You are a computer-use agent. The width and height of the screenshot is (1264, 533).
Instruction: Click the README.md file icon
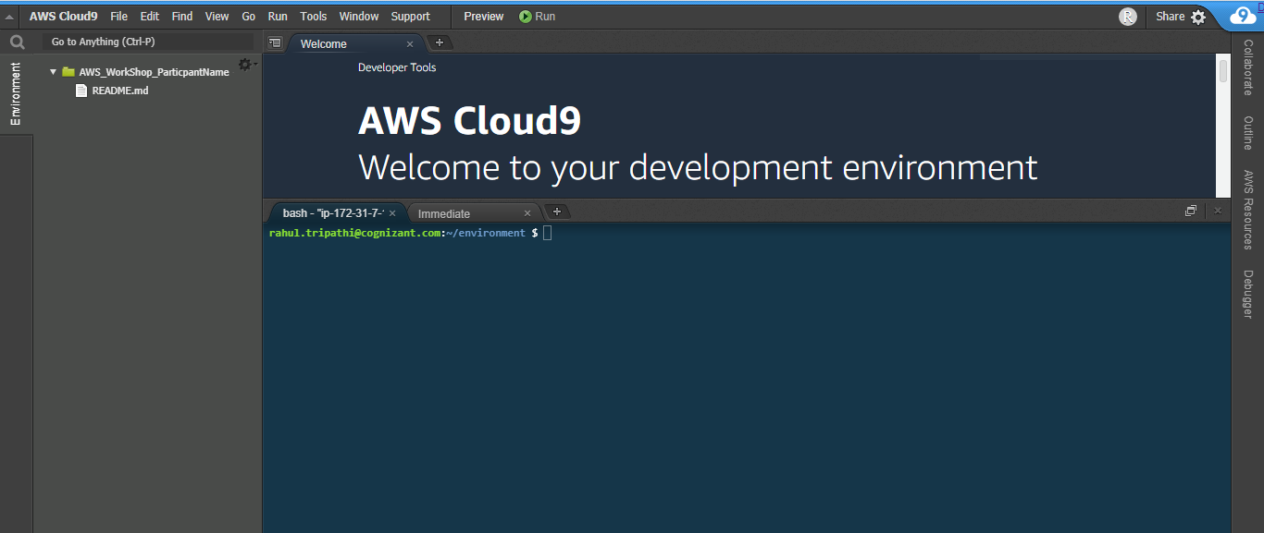[x=81, y=91]
